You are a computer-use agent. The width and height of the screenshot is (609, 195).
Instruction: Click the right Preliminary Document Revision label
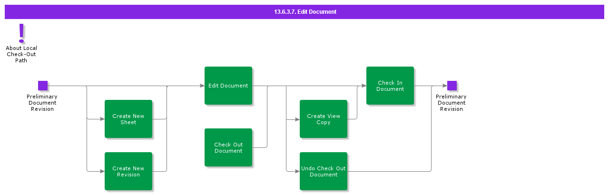tap(452, 103)
